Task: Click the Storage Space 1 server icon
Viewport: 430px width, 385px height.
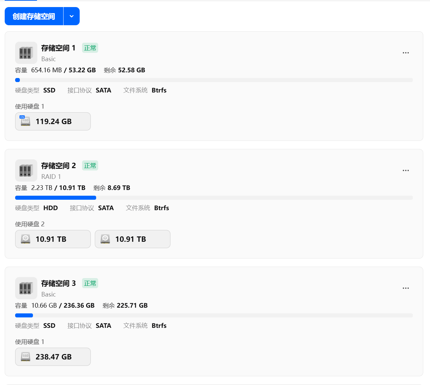Action: (26, 53)
